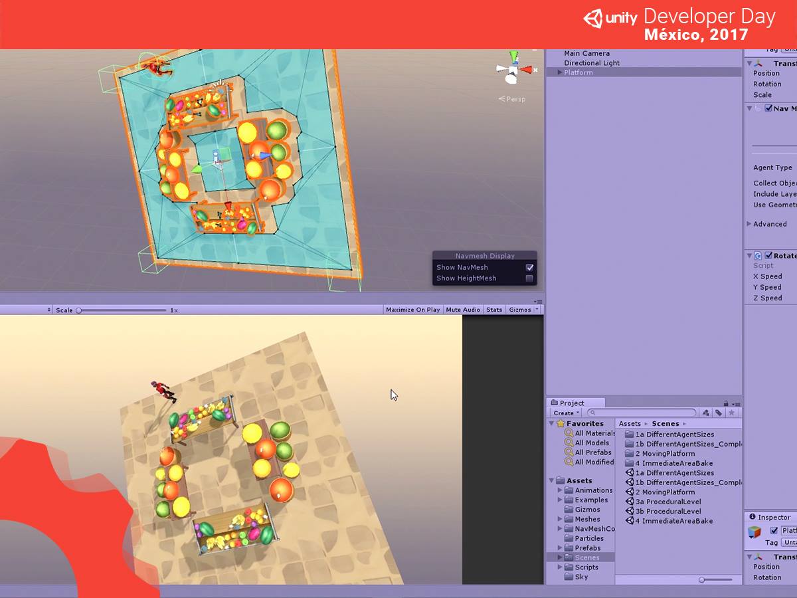Collapse the Rotate script component
797x598 pixels.
click(750, 256)
